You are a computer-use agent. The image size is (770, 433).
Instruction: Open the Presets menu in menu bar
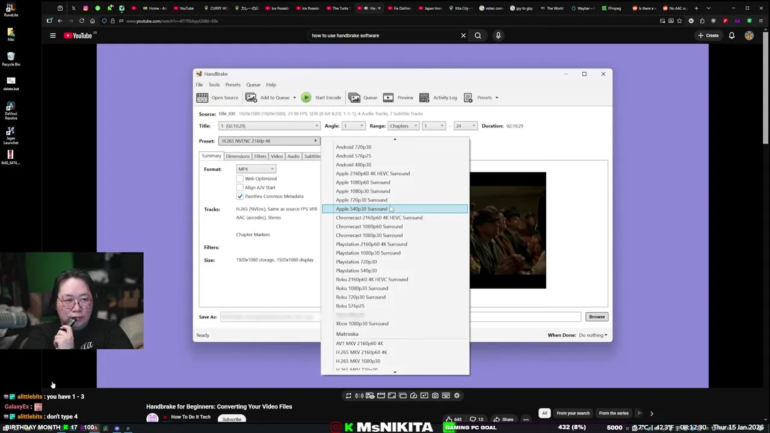(x=233, y=85)
